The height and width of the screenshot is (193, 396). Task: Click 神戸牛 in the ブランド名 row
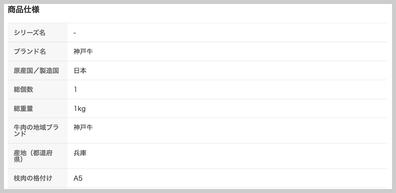[x=83, y=51]
